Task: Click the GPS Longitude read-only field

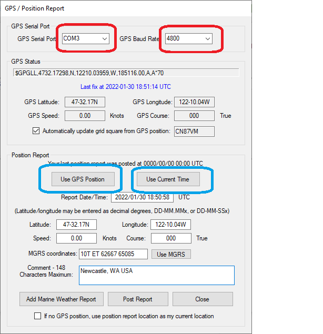Action: [194, 102]
